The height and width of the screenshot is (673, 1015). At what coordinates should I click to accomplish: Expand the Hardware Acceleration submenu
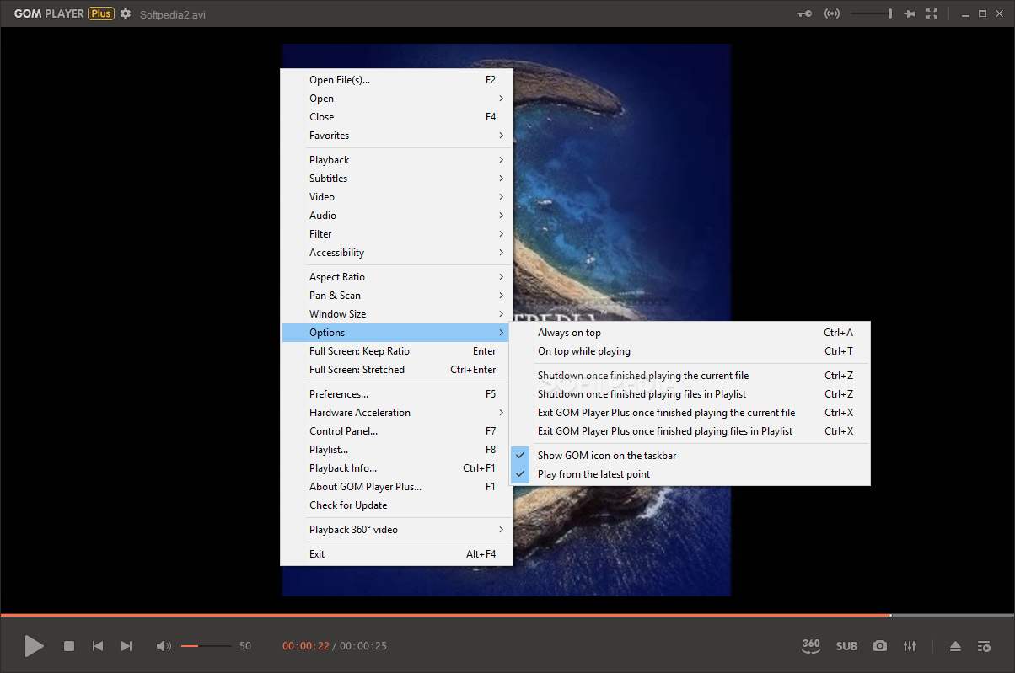click(396, 413)
